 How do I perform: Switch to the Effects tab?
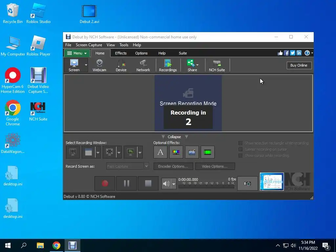pos(121,53)
